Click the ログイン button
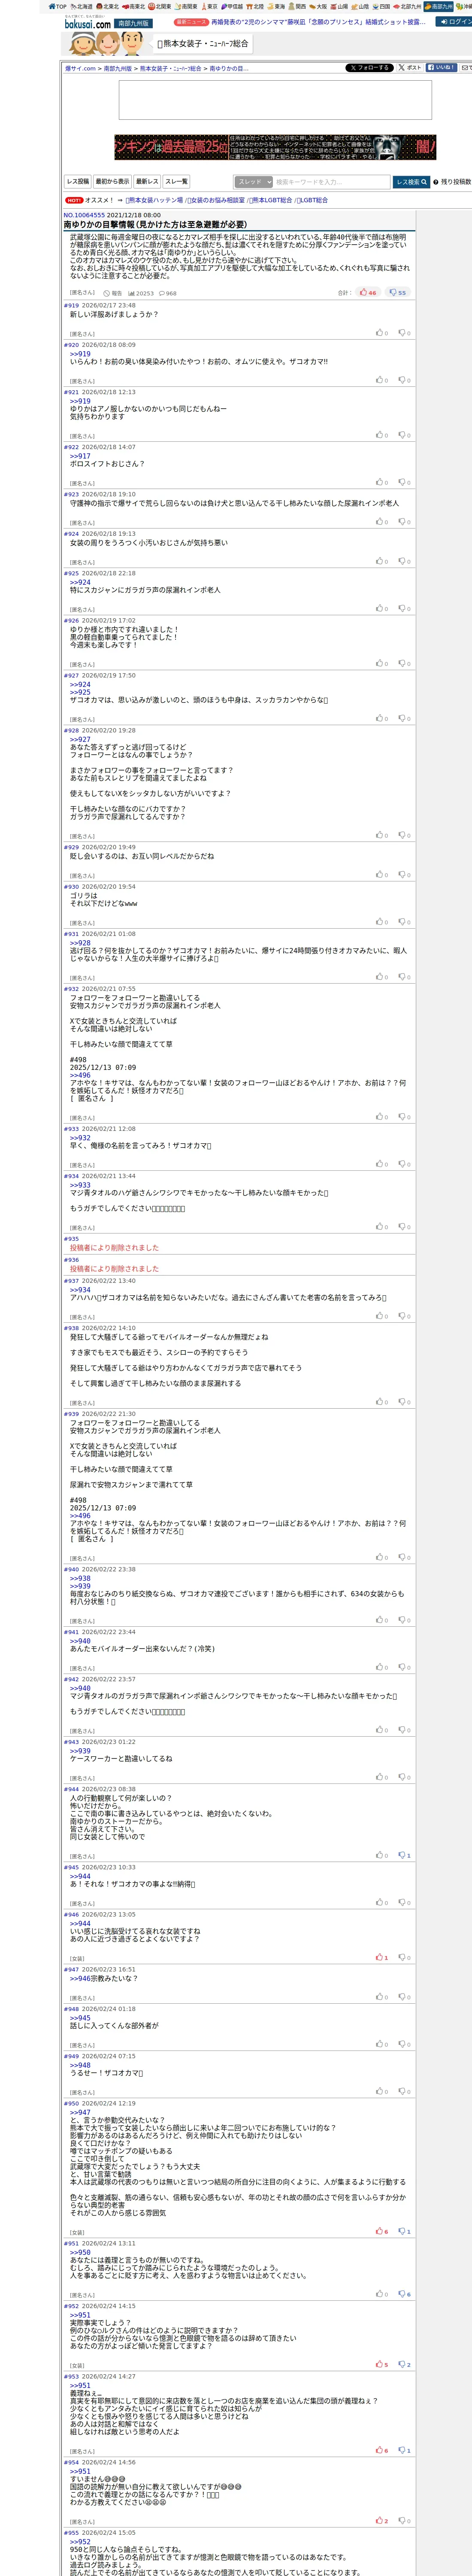The image size is (472, 2576). click(x=454, y=21)
